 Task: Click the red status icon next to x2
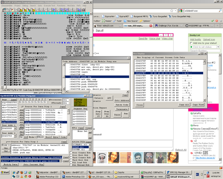tap(191, 141)
